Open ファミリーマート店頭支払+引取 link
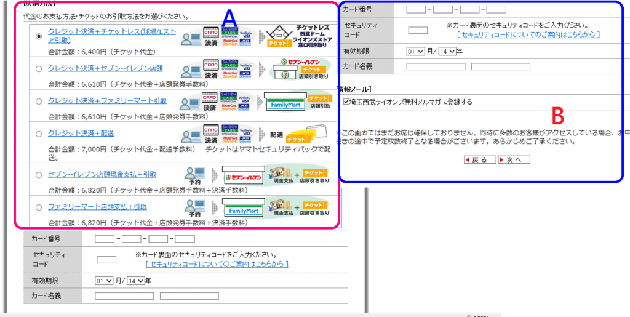This screenshot has width=630, height=317. (x=97, y=207)
